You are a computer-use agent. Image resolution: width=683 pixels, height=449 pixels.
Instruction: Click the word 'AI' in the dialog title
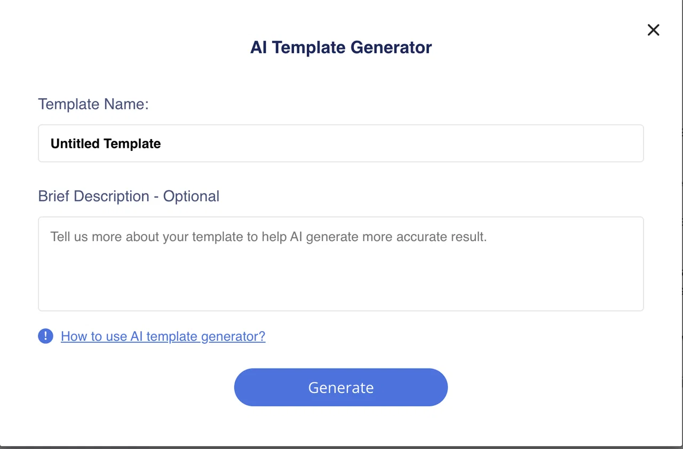(259, 47)
